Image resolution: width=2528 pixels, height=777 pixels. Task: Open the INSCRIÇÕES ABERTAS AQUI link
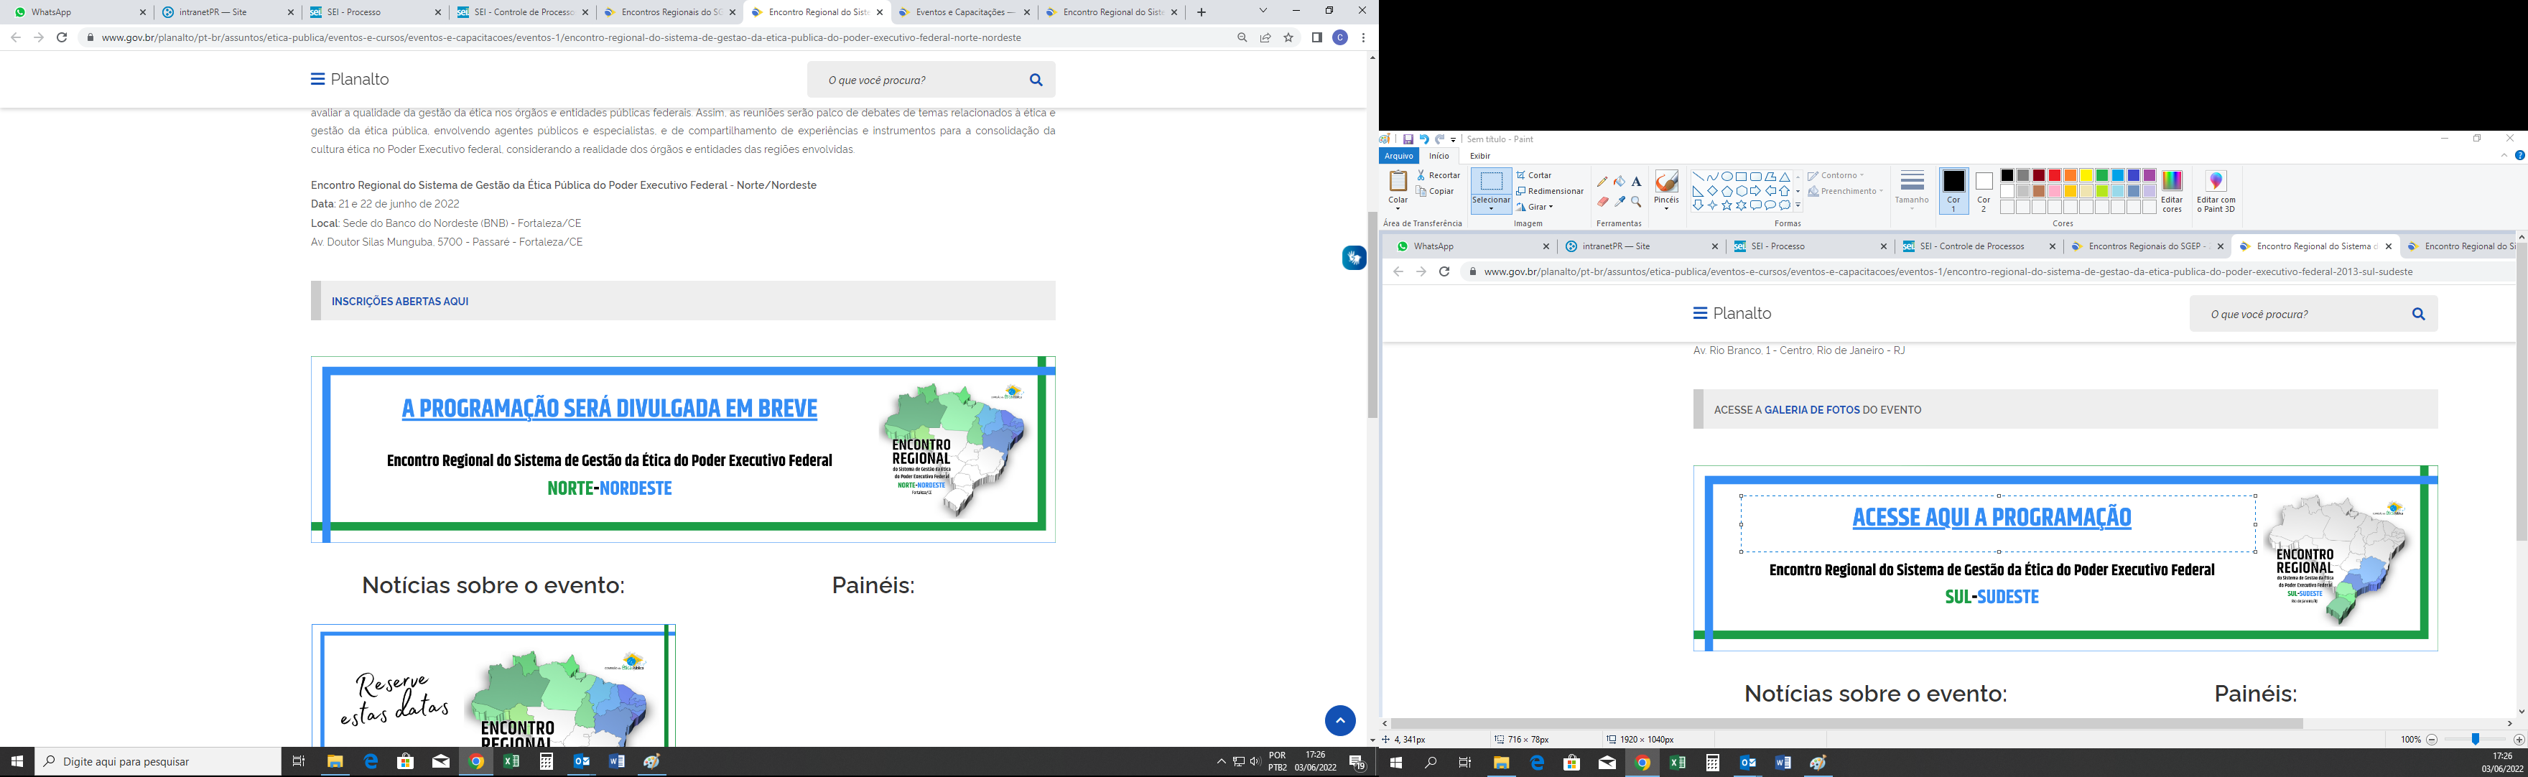click(x=399, y=301)
